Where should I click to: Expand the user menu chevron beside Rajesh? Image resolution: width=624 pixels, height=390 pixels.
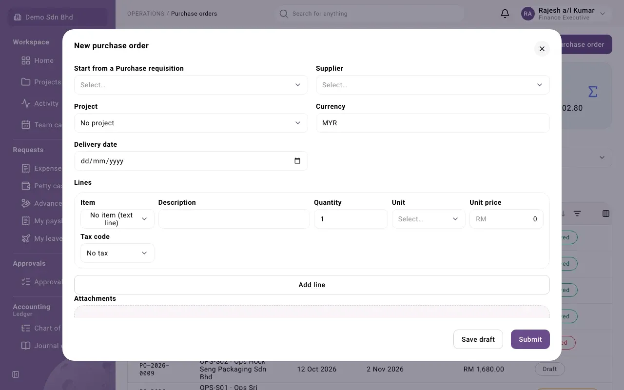point(603,14)
